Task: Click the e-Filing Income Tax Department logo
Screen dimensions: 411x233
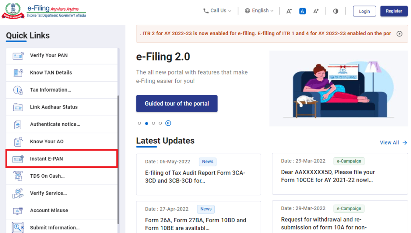Action: [x=44, y=11]
